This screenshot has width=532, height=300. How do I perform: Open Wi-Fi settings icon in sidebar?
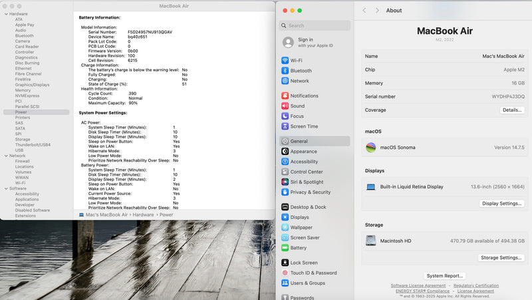click(285, 61)
